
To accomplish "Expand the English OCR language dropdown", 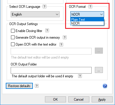I will (x=35, y=14).
